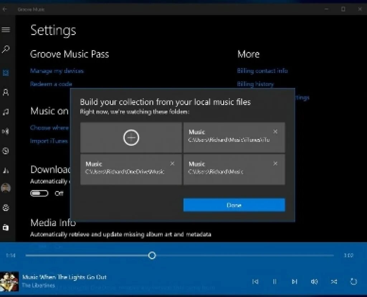Click the Done button
Image resolution: width=367 pixels, height=297 pixels.
pyautogui.click(x=234, y=205)
